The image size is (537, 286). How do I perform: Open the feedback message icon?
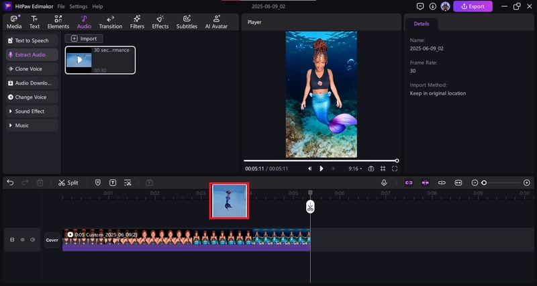coord(420,6)
